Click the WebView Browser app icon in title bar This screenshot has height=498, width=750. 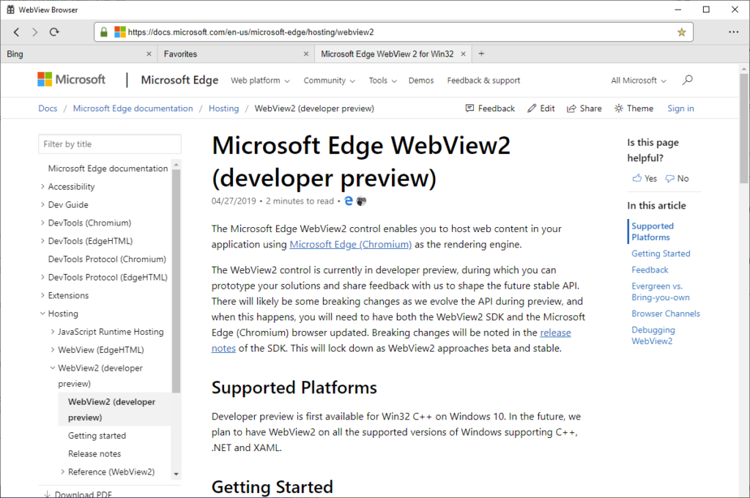(x=10, y=10)
